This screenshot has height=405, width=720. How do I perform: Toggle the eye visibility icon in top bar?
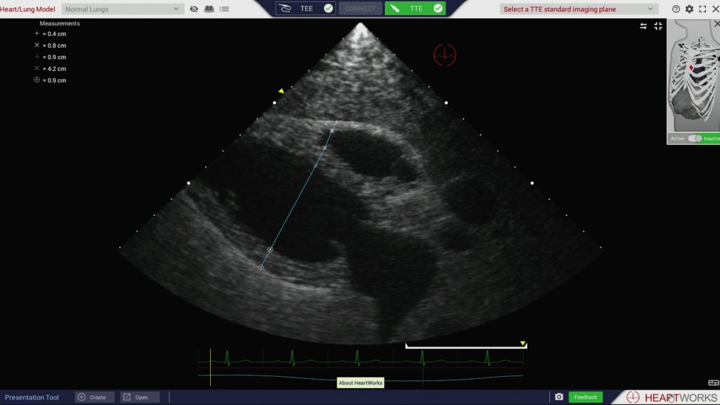194,9
